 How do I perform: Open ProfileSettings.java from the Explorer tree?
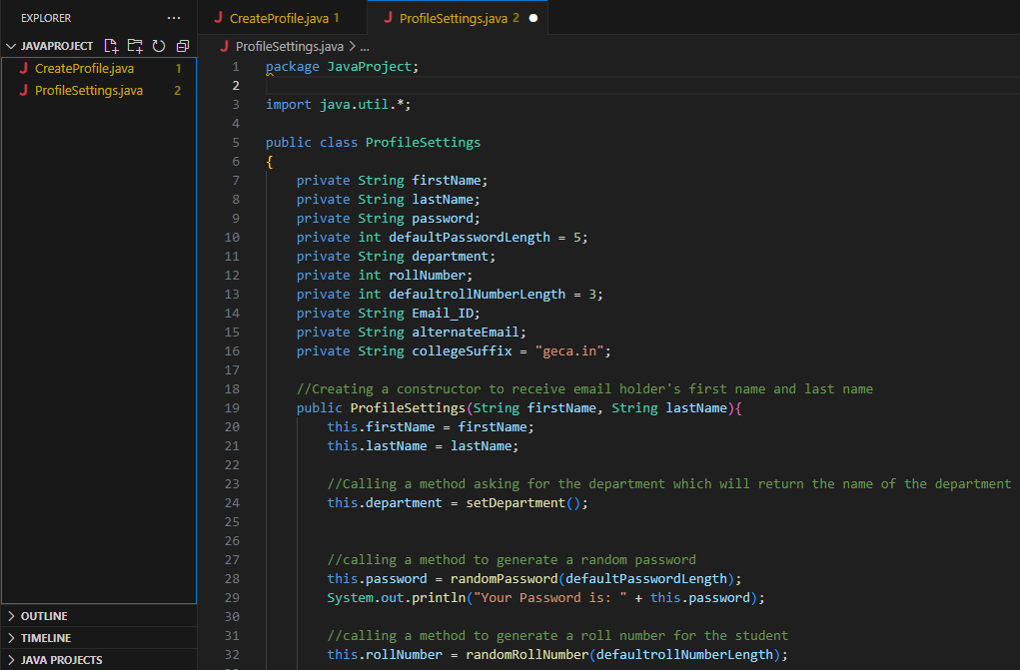tap(88, 91)
